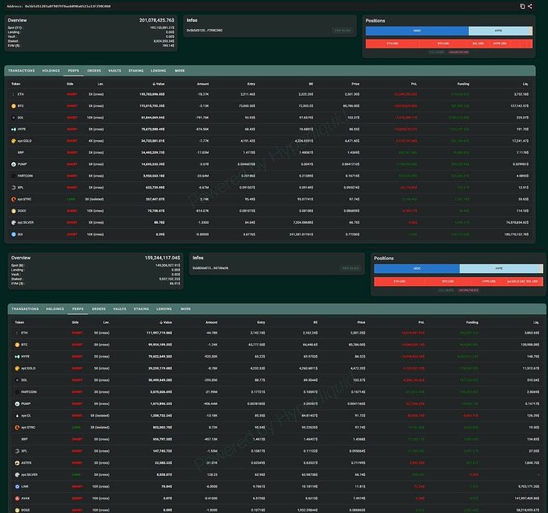Open Staking tab for the 159,244,117.04$ account

(142, 309)
